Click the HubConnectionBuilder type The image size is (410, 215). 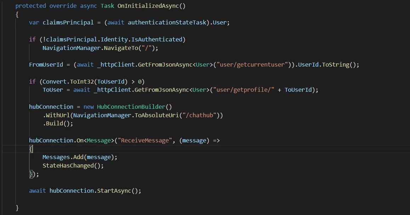coord(131,107)
